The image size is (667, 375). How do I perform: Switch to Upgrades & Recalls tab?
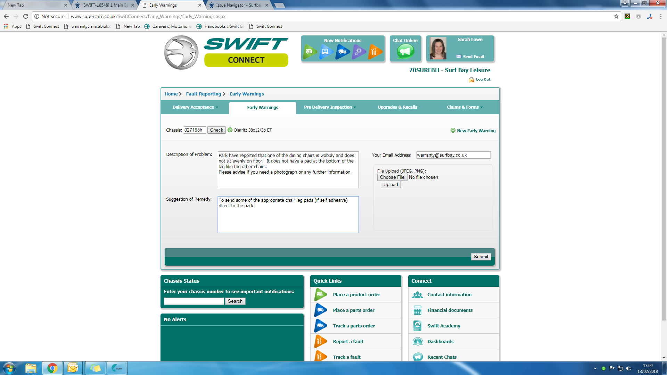(x=397, y=107)
